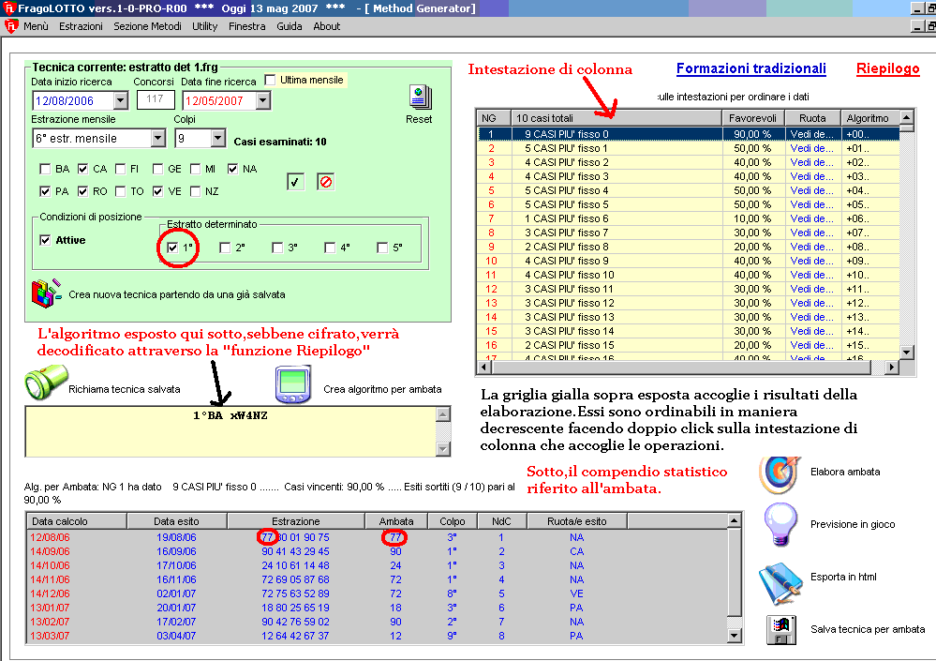Screen dimensions: 936x661
Task: Click the green checkmark select-all icon
Action: [296, 182]
